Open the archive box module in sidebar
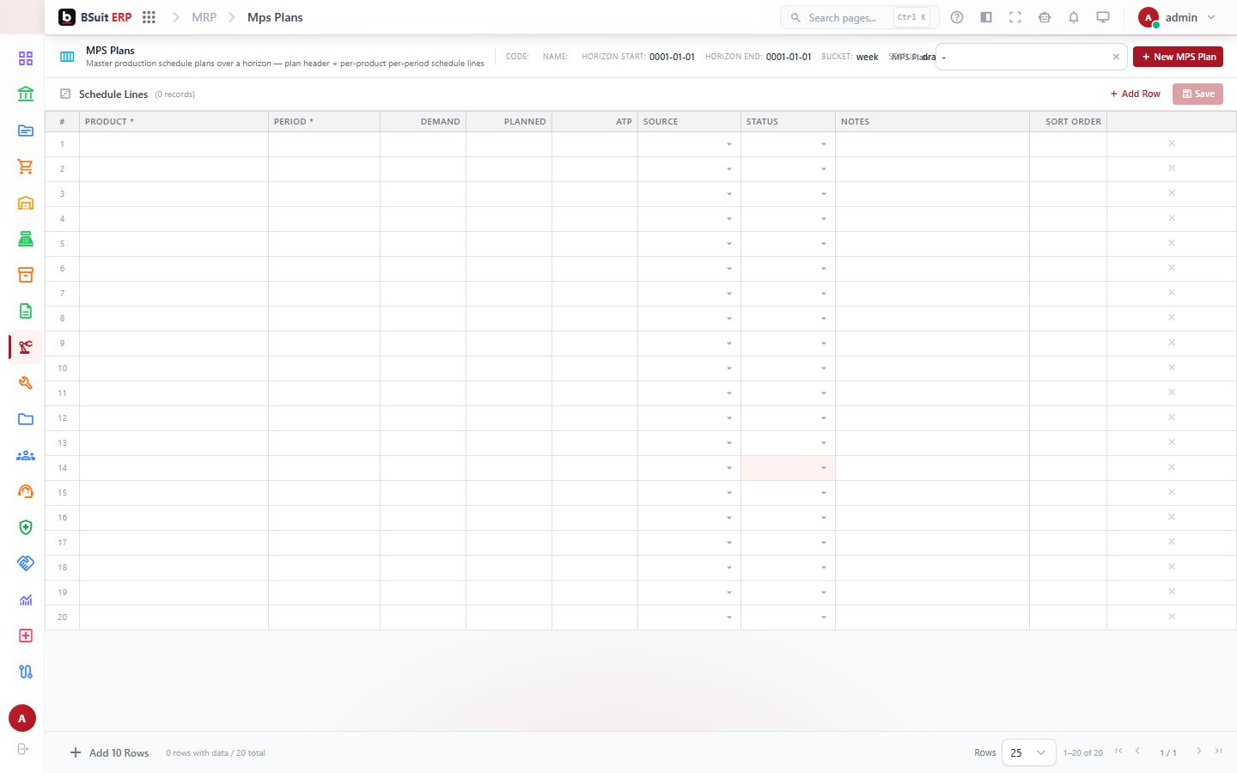The width and height of the screenshot is (1237, 773). [x=26, y=275]
